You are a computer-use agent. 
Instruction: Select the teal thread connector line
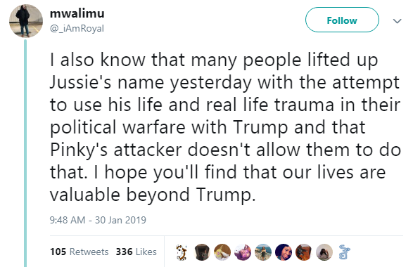pyautogui.click(x=25, y=153)
